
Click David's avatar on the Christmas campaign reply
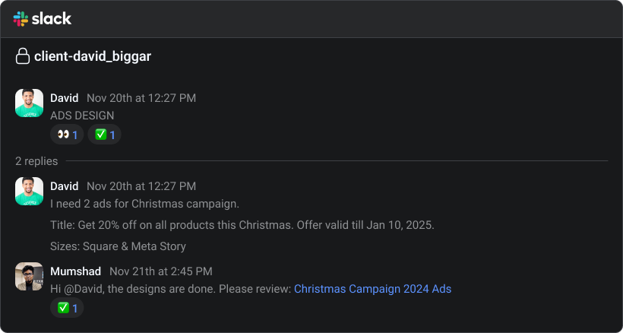[x=29, y=191]
